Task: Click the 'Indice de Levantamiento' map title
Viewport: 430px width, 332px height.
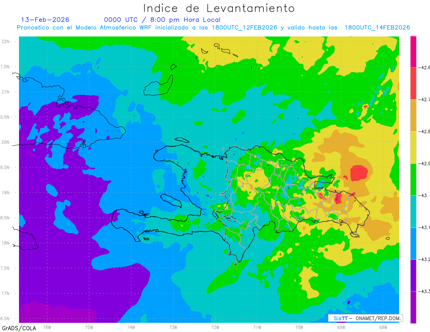Action: pos(219,8)
